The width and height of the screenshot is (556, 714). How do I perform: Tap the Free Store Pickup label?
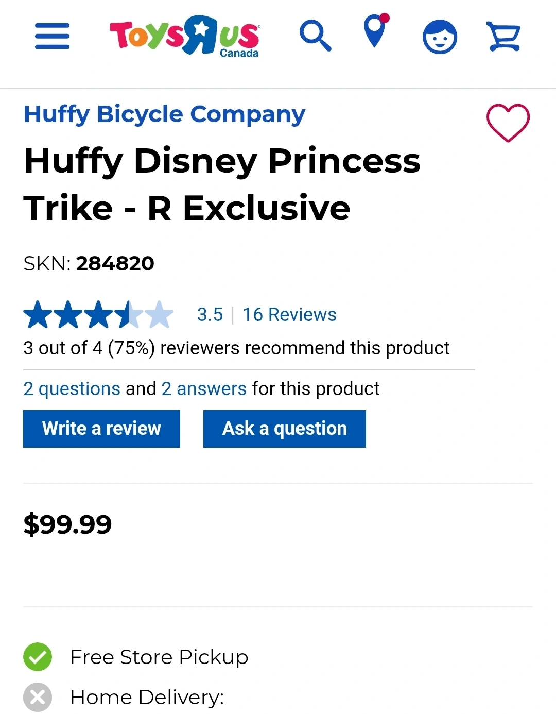(159, 657)
